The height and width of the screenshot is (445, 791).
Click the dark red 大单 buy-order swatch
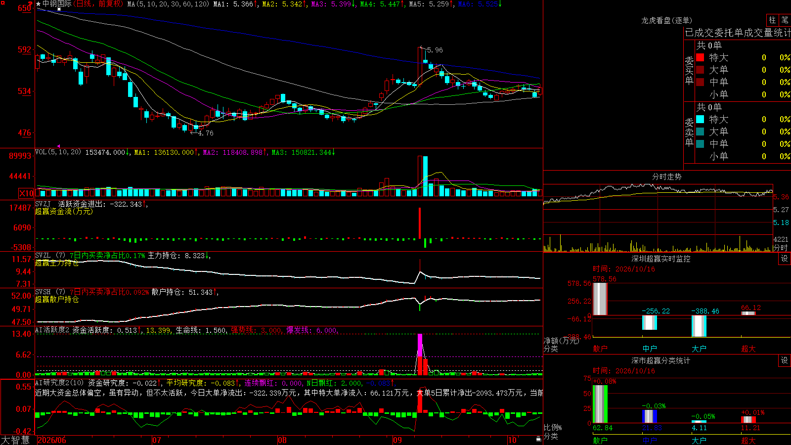click(700, 70)
